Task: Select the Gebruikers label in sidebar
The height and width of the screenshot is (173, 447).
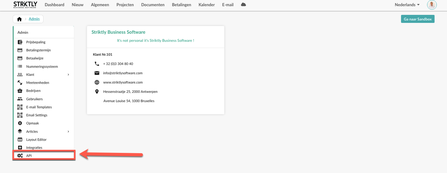Action: (x=34, y=99)
